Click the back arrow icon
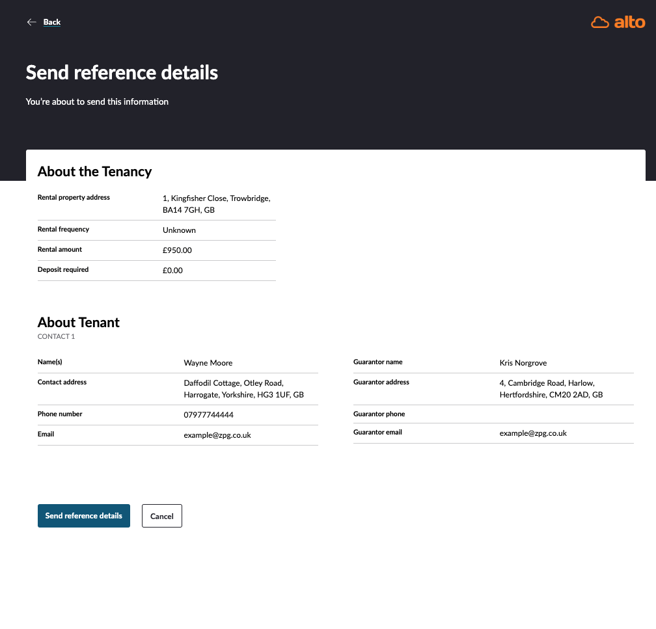Screen dimensions: 656x629 point(31,22)
